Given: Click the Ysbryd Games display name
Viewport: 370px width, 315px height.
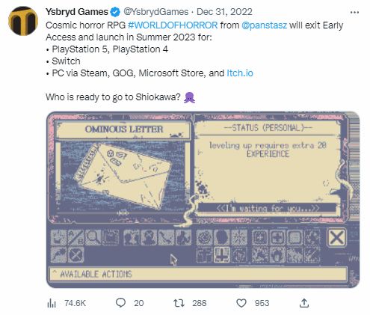Looking at the screenshot, I should tap(77, 12).
